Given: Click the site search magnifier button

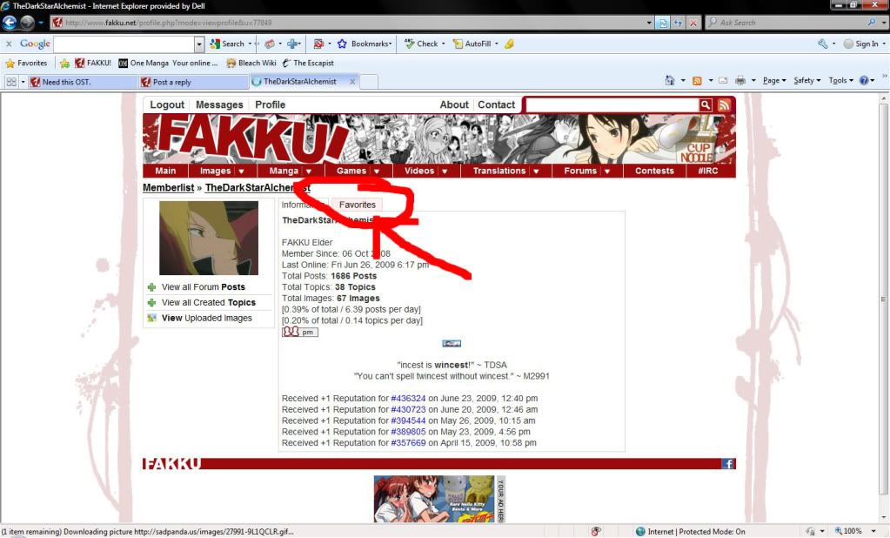Looking at the screenshot, I should click(706, 104).
